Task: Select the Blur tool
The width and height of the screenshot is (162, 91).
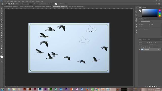Action: (2, 35)
